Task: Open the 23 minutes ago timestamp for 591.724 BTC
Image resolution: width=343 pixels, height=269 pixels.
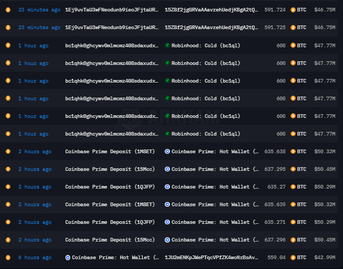Action: 39,10
